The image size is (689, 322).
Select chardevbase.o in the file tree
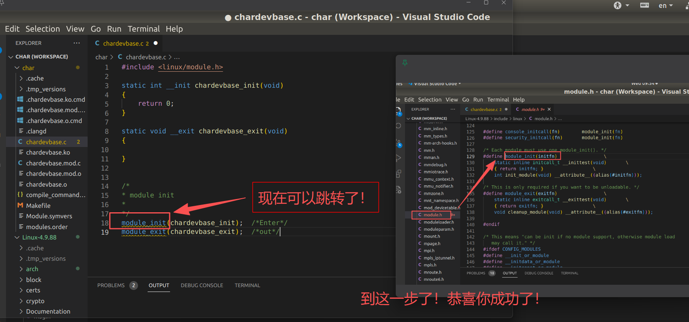[x=47, y=184]
